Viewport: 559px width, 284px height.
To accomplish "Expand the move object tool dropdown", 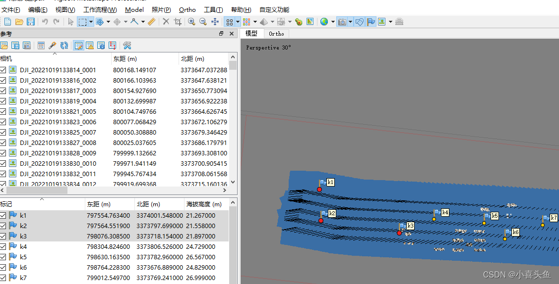I will 125,22.
